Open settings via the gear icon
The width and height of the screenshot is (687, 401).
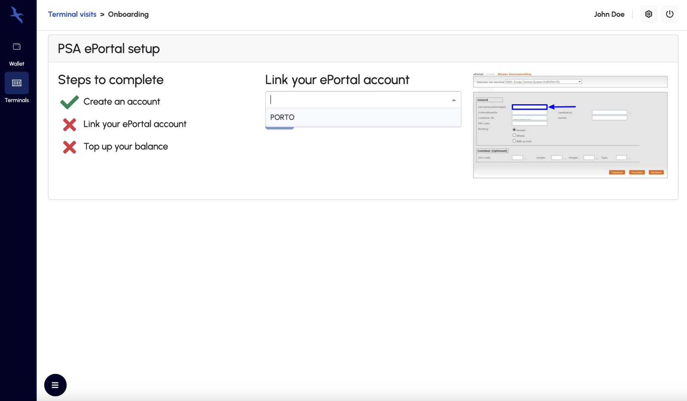648,14
